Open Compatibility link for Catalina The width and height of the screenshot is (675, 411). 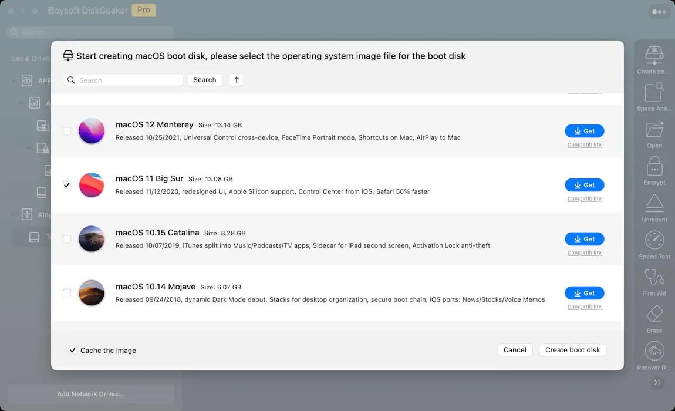pos(584,252)
